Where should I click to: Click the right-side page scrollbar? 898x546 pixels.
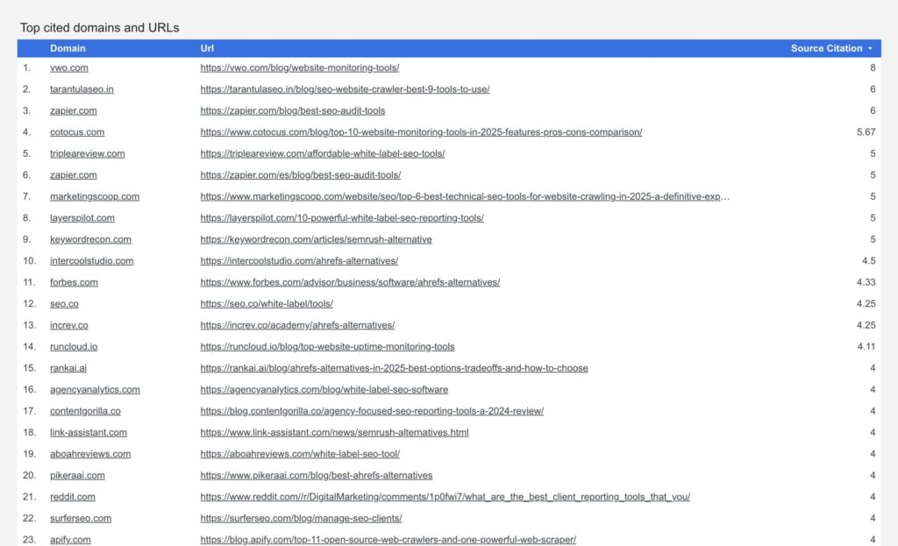(893, 263)
